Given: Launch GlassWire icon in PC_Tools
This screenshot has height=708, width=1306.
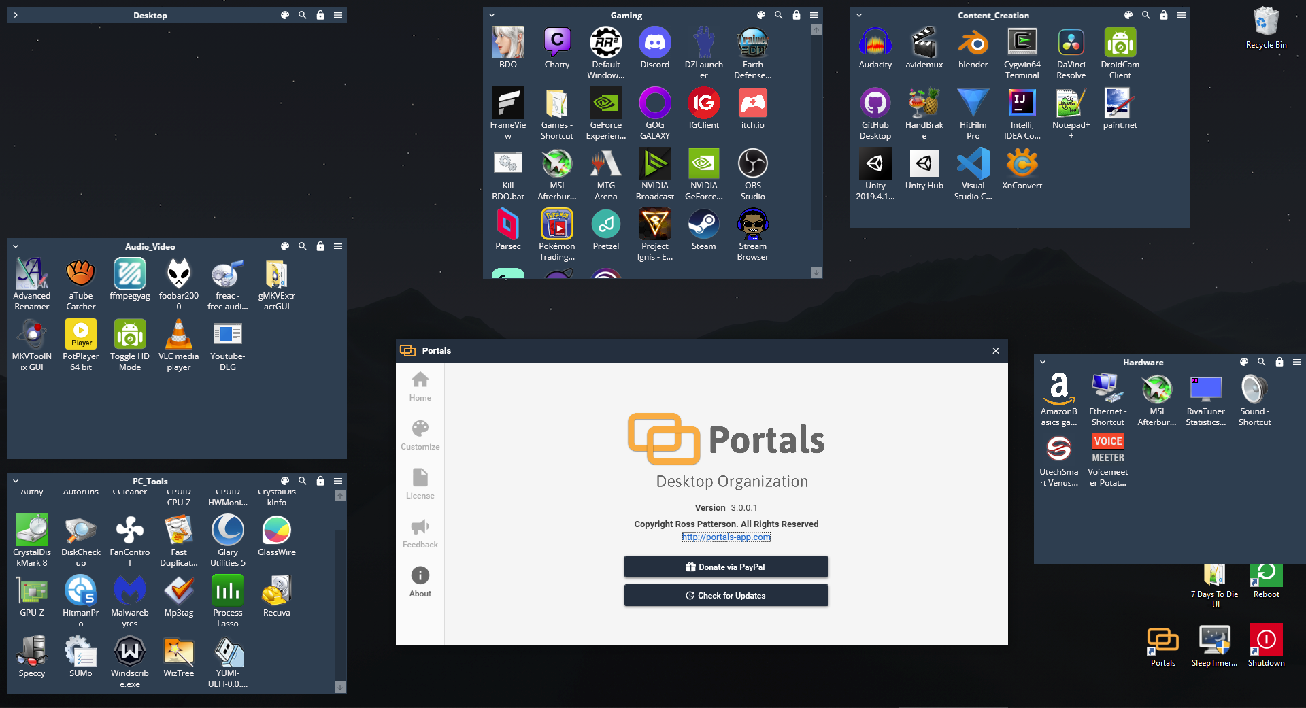Looking at the screenshot, I should tap(276, 536).
